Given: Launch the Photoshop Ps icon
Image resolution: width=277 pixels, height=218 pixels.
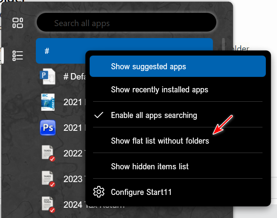Looking at the screenshot, I should (x=48, y=127).
